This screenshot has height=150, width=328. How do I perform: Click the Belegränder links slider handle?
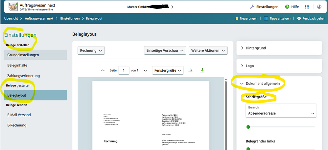[x=248, y=149]
